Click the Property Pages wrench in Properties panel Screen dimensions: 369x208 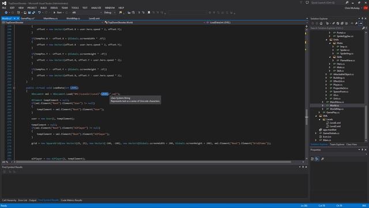pyautogui.click(x=322, y=159)
